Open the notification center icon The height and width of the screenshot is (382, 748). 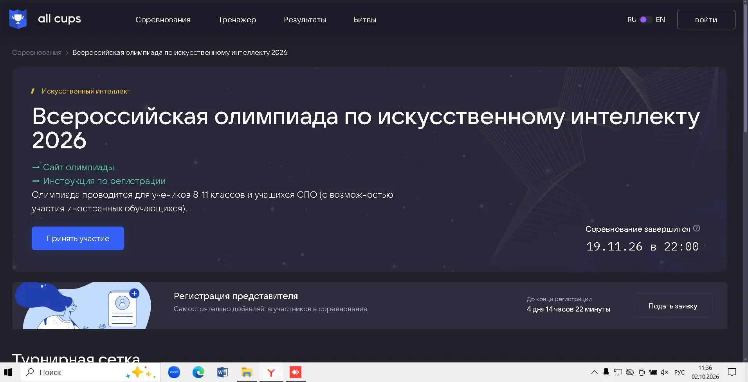pyautogui.click(x=732, y=372)
